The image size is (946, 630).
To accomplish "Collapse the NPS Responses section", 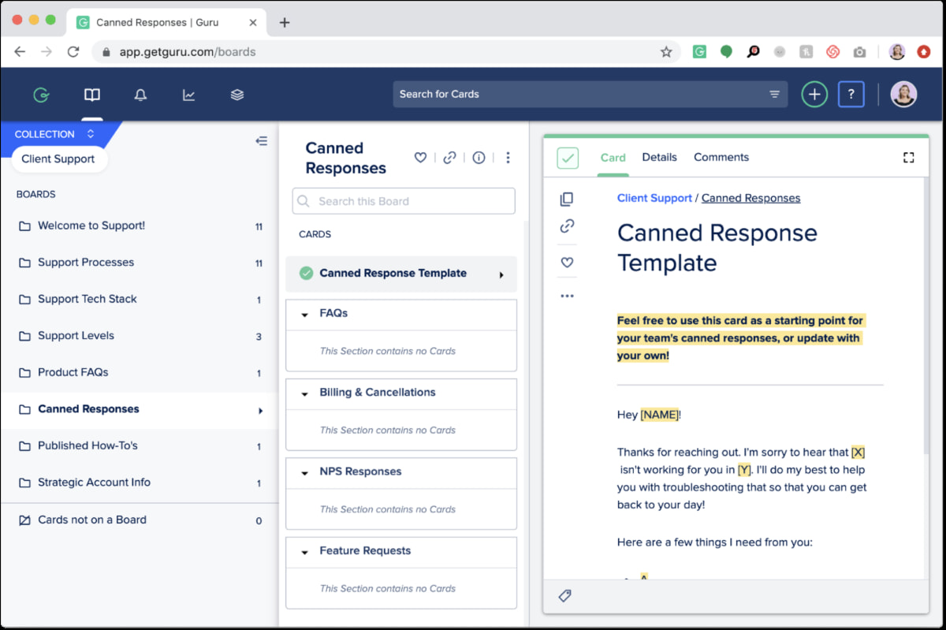I will click(305, 473).
